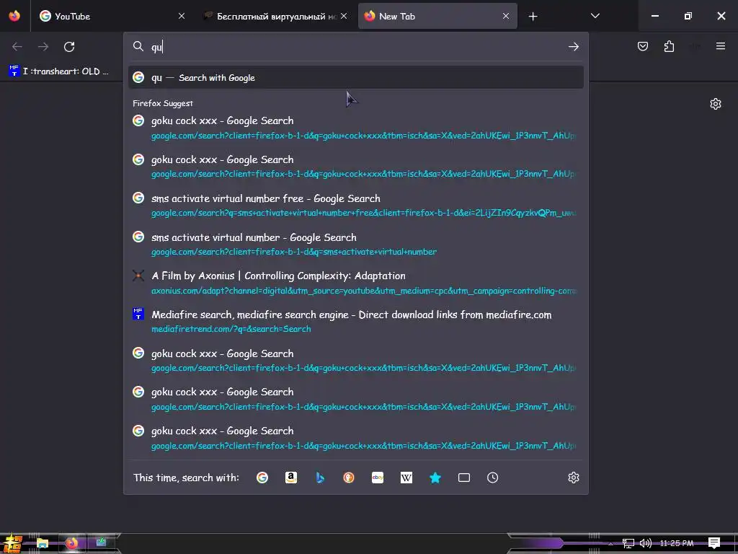738x554 pixels.
Task: Open A Film by Axonius suggestion
Action: click(x=356, y=283)
